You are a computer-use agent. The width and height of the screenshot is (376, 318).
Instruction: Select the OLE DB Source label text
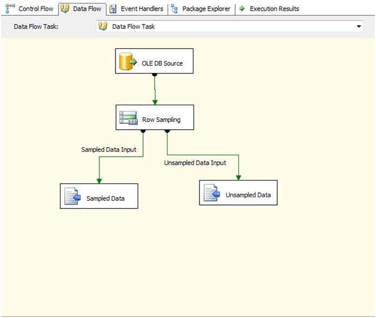point(162,63)
